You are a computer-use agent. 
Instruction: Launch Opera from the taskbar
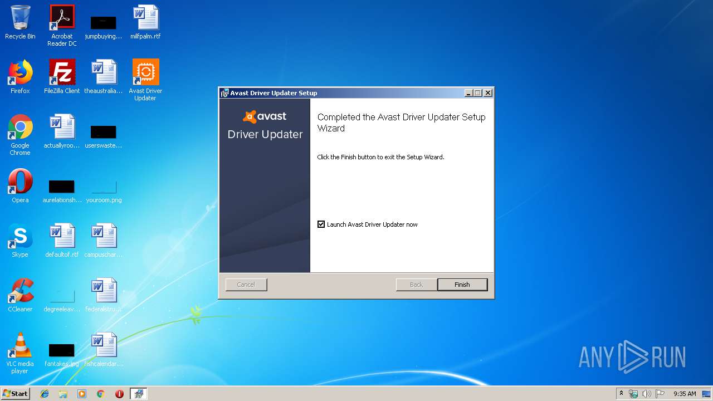[119, 394]
